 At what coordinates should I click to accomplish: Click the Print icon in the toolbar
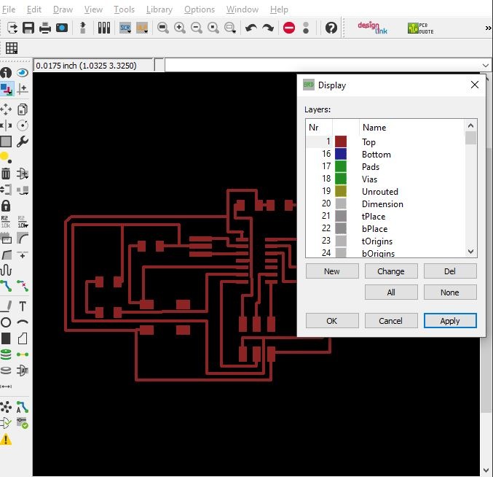(45, 28)
